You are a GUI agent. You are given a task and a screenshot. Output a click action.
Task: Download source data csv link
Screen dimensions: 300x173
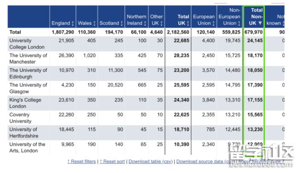[x=205, y=162]
